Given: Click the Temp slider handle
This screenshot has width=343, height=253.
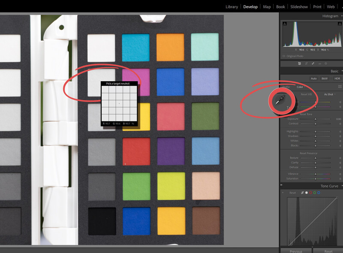Looking at the screenshot, I should pyautogui.click(x=316, y=102).
